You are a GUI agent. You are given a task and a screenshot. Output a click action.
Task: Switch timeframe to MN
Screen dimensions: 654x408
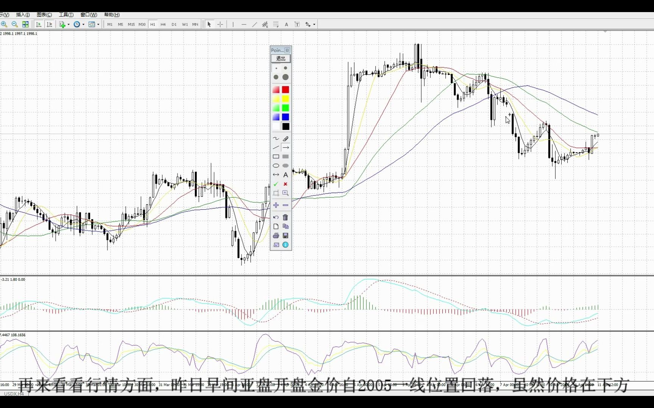pos(195,24)
